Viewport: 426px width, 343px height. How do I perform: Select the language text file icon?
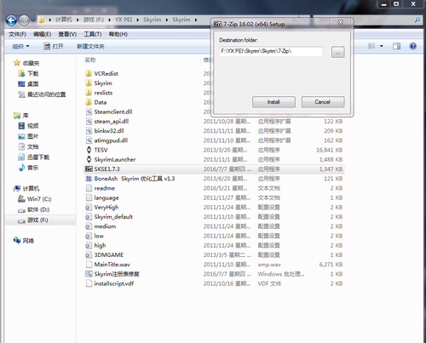(x=89, y=197)
